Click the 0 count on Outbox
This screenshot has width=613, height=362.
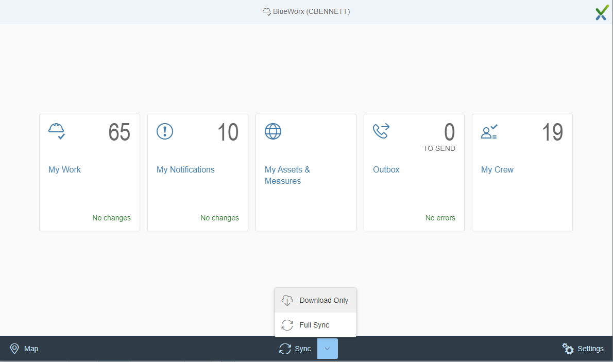450,132
